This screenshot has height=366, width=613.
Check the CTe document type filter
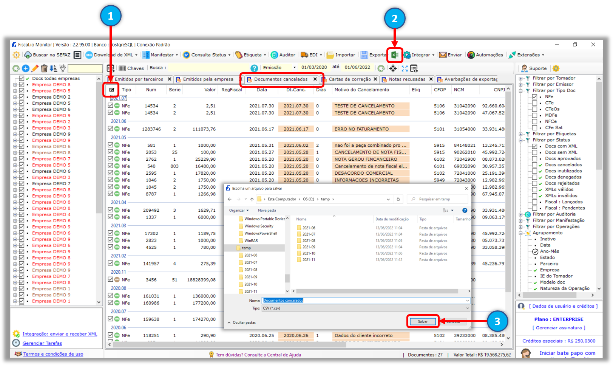pos(534,103)
